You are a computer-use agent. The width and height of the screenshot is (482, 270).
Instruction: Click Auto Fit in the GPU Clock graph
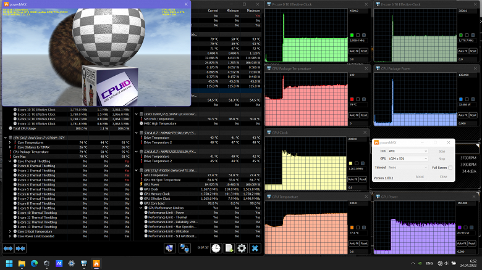pos(353,179)
